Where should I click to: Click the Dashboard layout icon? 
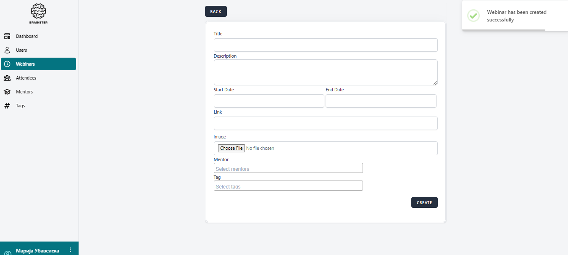[x=7, y=36]
